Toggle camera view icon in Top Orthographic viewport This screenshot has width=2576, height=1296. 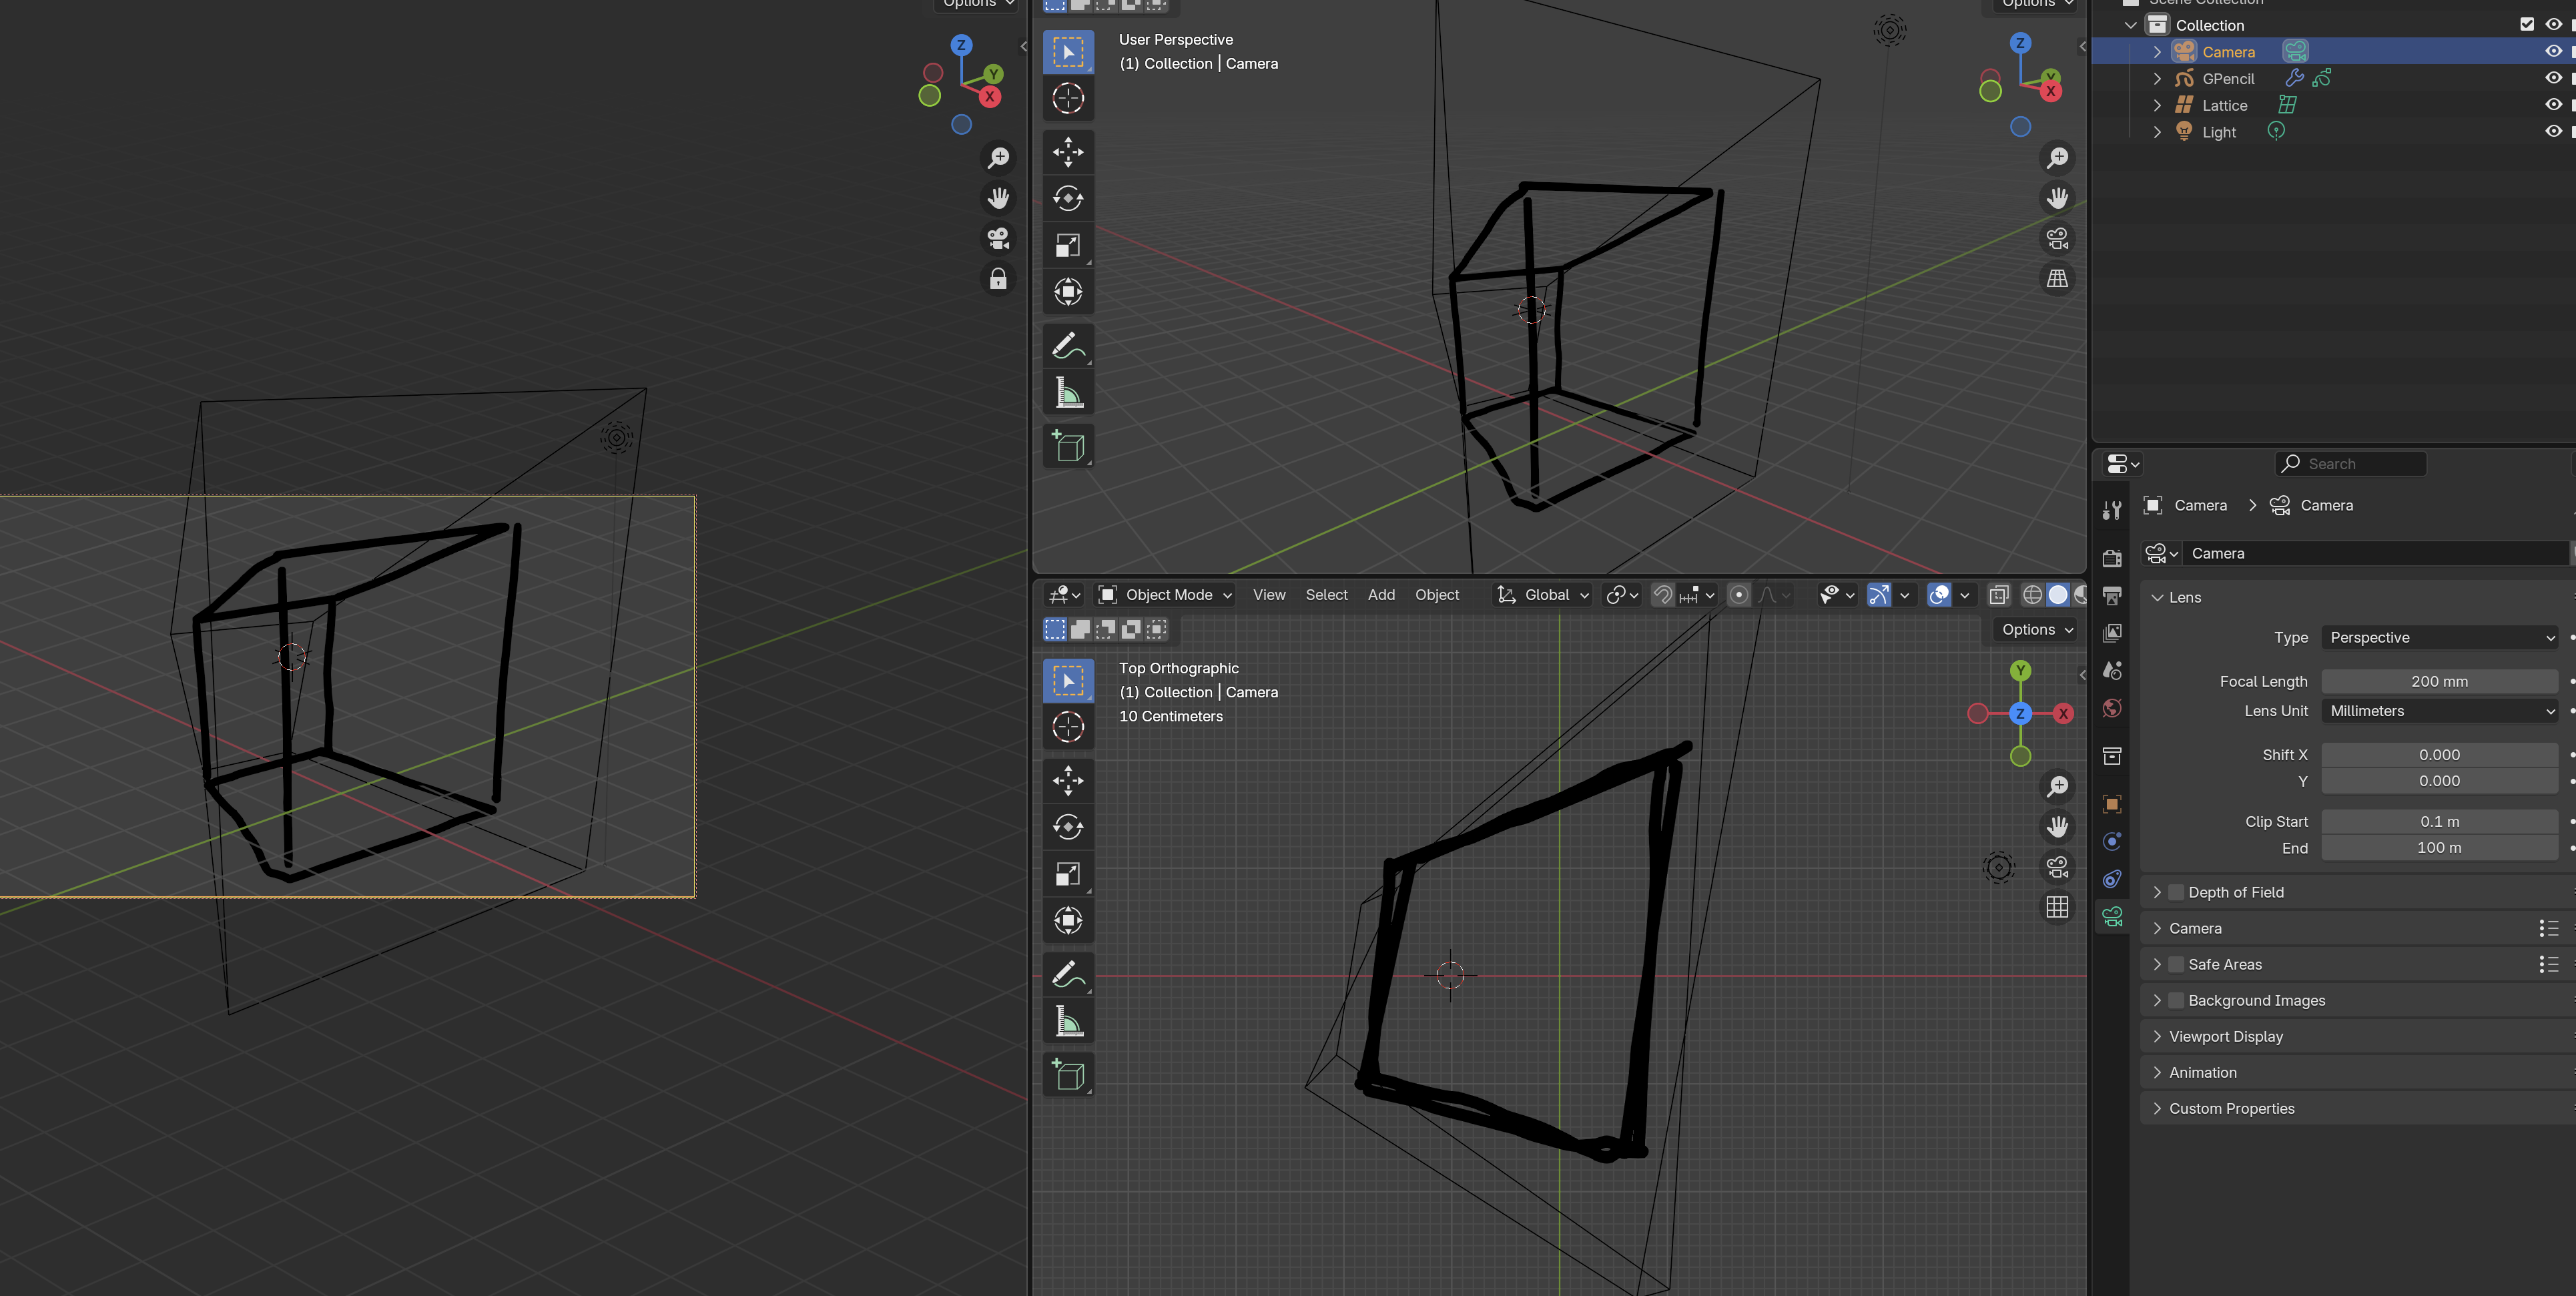(x=2057, y=867)
